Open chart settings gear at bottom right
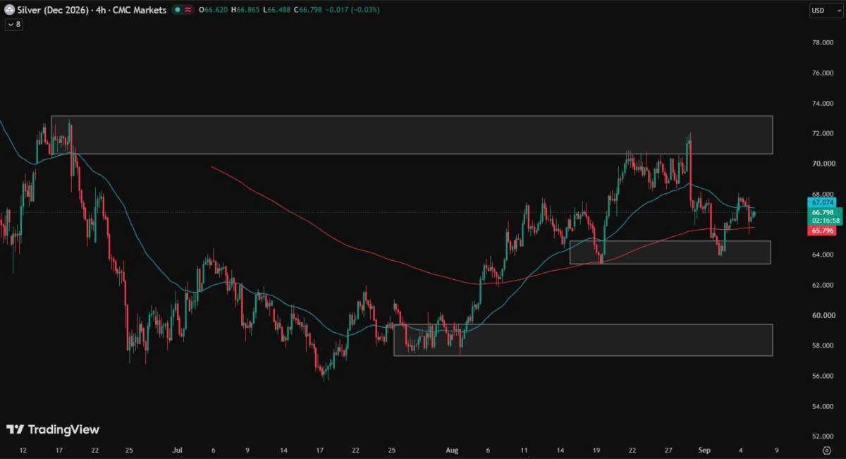This screenshot has width=846, height=459. (x=827, y=449)
